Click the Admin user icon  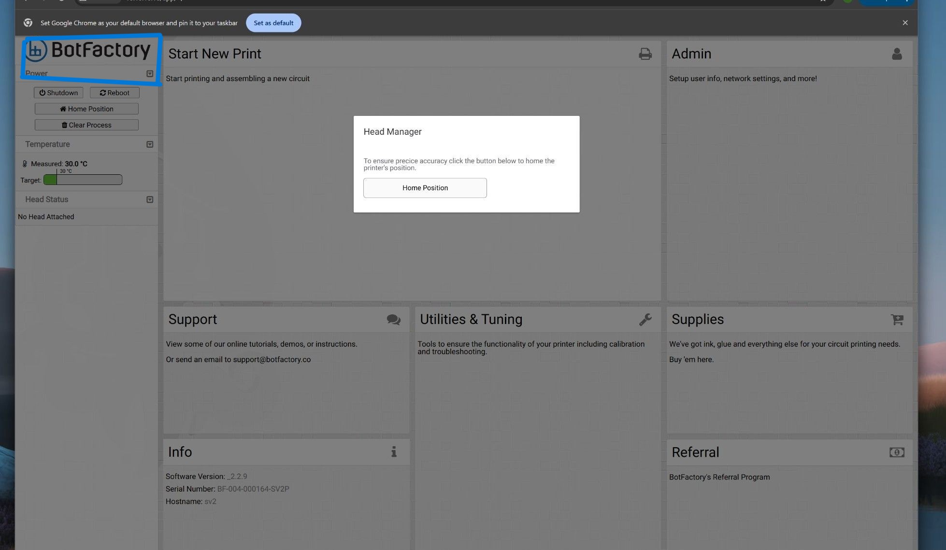897,54
